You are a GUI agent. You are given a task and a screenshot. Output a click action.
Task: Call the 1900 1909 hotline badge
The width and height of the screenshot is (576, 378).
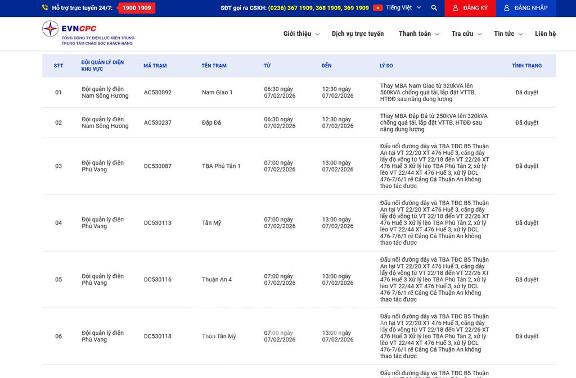(136, 8)
